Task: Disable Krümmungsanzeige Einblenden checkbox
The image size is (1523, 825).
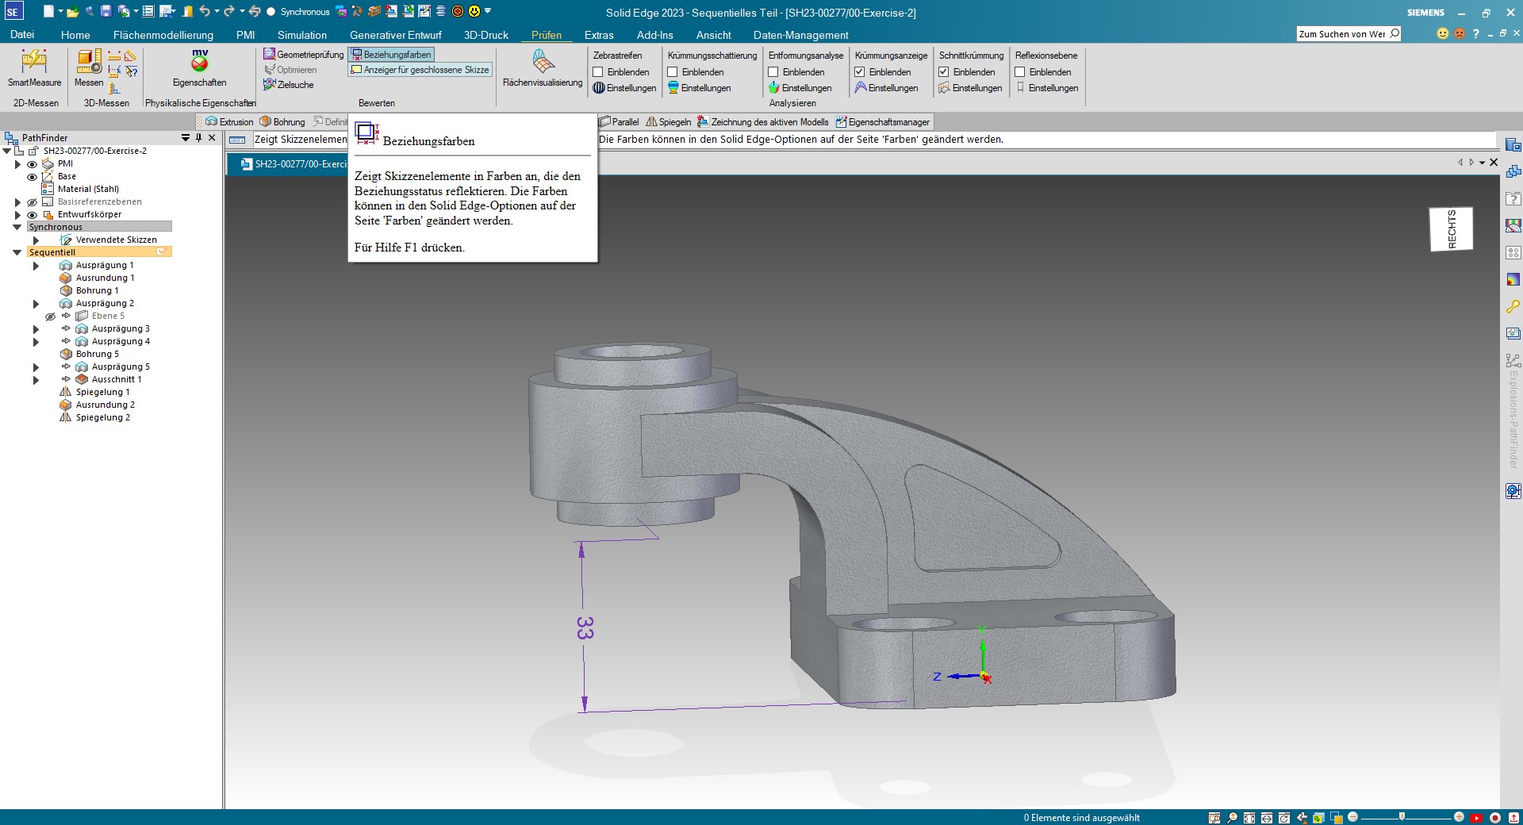Action: click(x=860, y=72)
